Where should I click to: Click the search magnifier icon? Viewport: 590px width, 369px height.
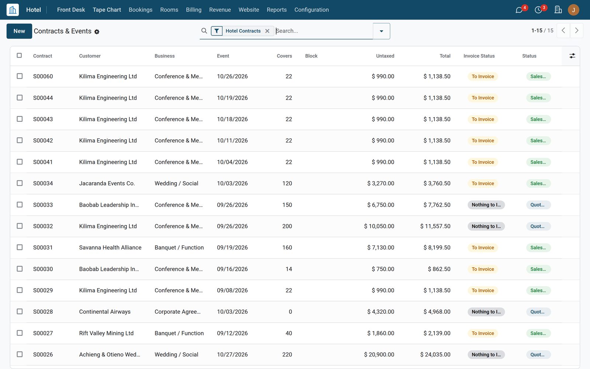204,31
